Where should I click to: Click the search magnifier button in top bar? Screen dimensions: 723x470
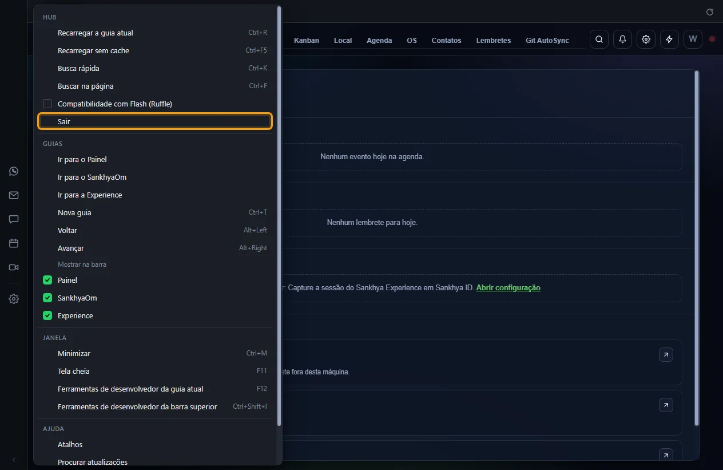[599, 40]
